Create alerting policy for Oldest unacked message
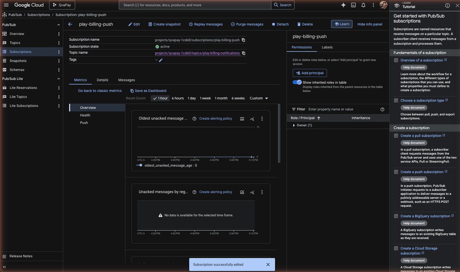 click(x=215, y=119)
